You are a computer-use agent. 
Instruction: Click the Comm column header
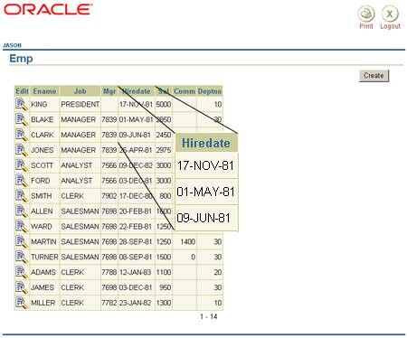point(185,91)
